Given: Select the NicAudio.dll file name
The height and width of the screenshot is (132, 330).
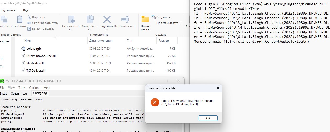Looking at the screenshot, I should pos(35,63).
